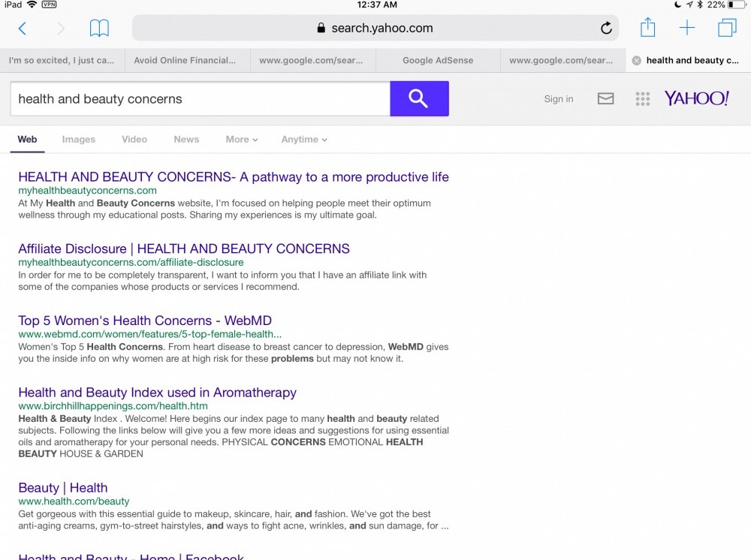
Task: Select the News results tab
Action: click(186, 140)
